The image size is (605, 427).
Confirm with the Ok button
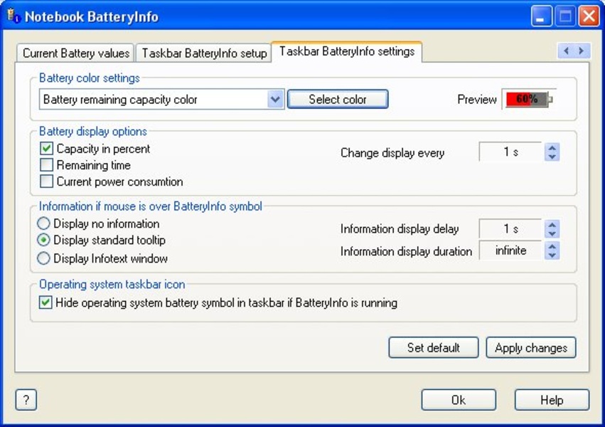click(x=459, y=399)
